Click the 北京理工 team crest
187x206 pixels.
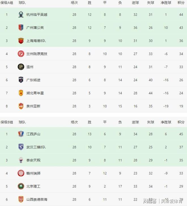click(21, 186)
